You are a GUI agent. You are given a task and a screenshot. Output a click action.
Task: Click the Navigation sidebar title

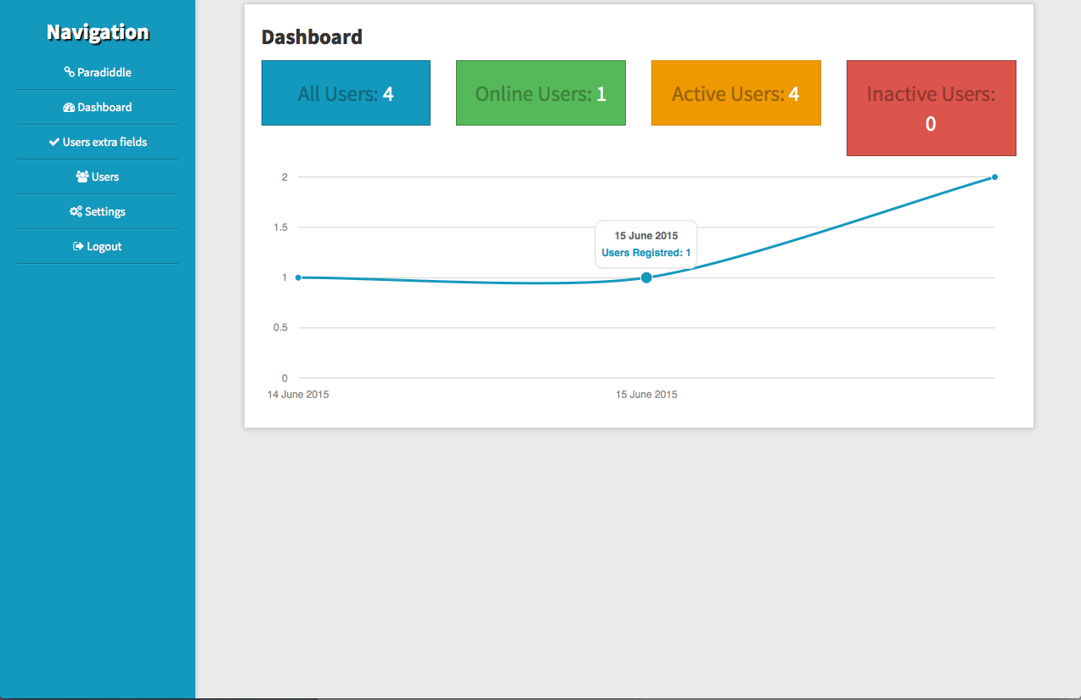98,32
